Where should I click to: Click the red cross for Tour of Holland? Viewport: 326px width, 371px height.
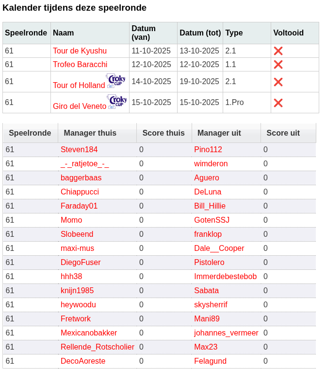[278, 82]
